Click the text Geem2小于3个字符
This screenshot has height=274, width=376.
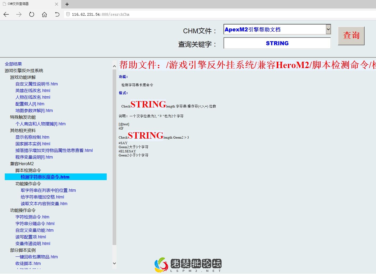134,155
